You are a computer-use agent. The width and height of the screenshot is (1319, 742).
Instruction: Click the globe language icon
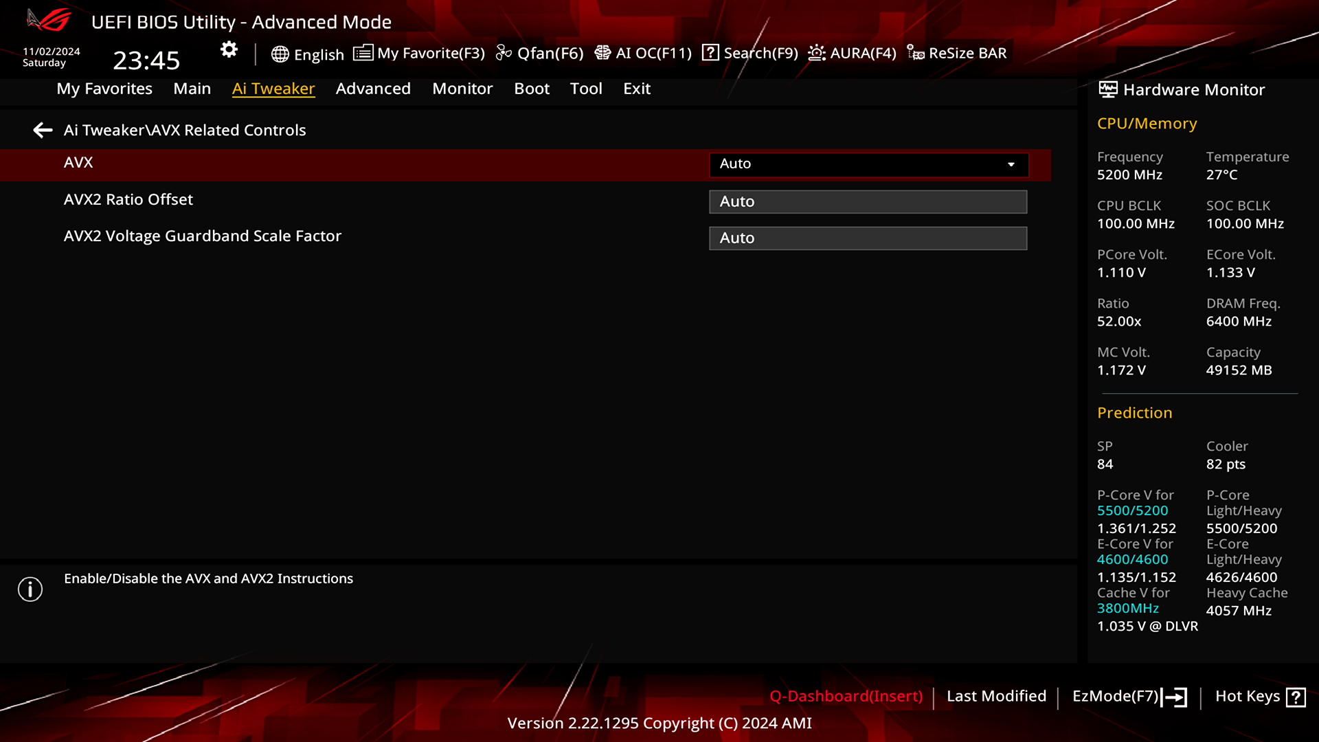tap(280, 54)
